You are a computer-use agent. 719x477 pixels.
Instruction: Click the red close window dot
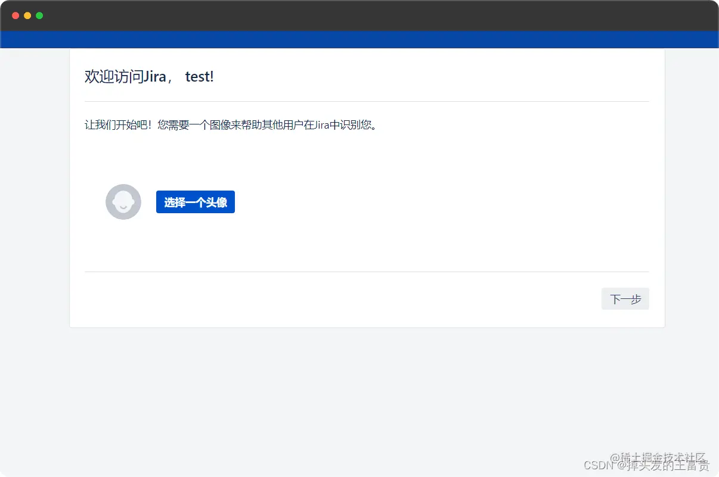point(16,15)
